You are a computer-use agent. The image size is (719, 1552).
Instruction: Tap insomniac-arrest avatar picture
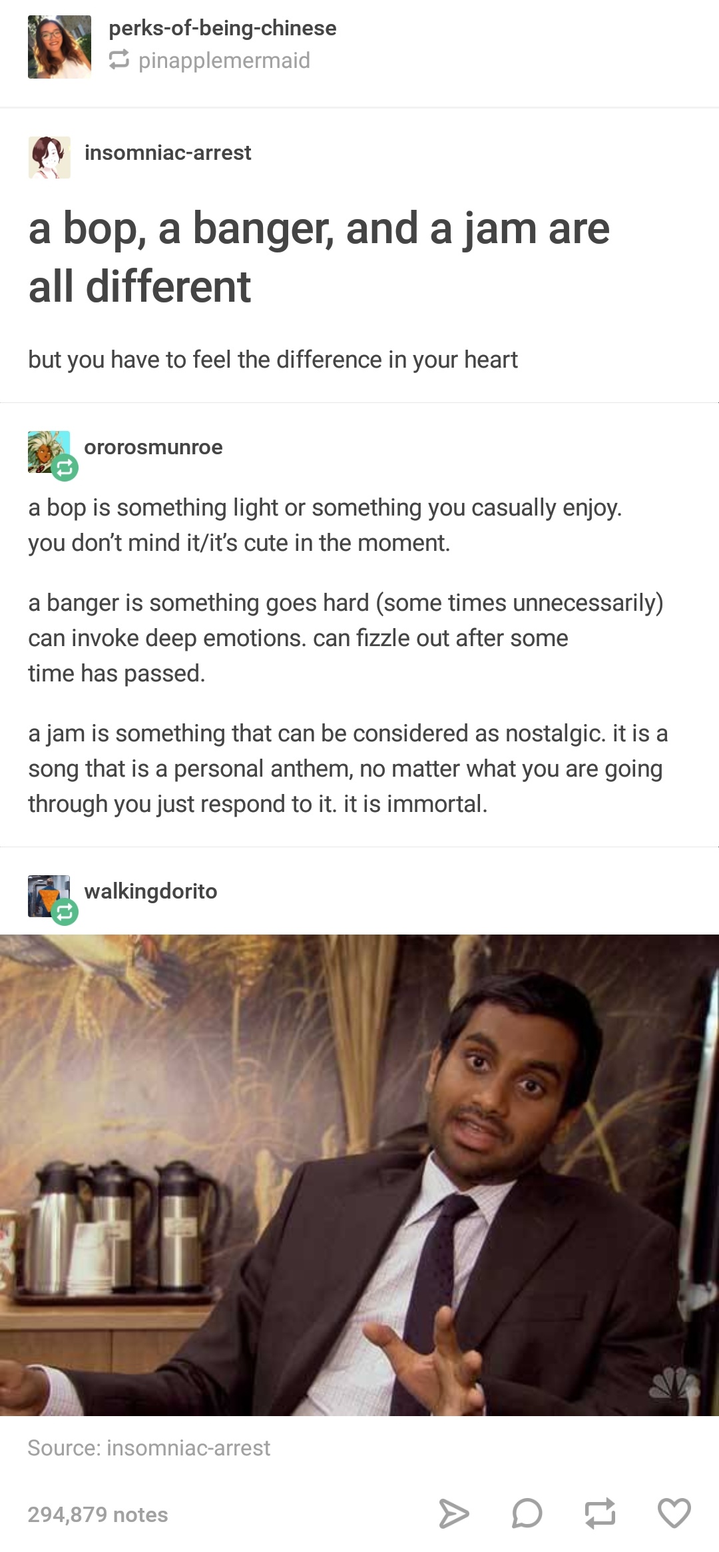coord(49,157)
